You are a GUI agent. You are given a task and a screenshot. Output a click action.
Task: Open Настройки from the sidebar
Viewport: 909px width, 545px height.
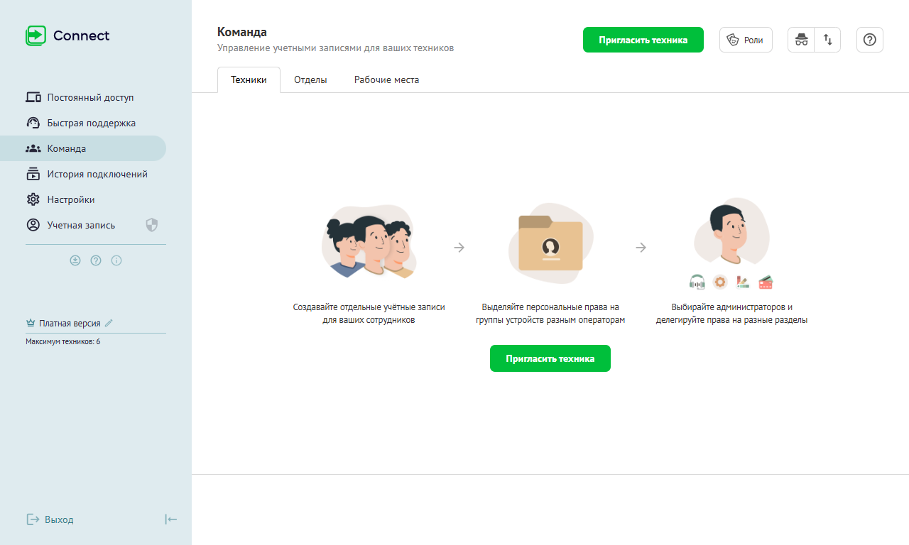point(70,199)
